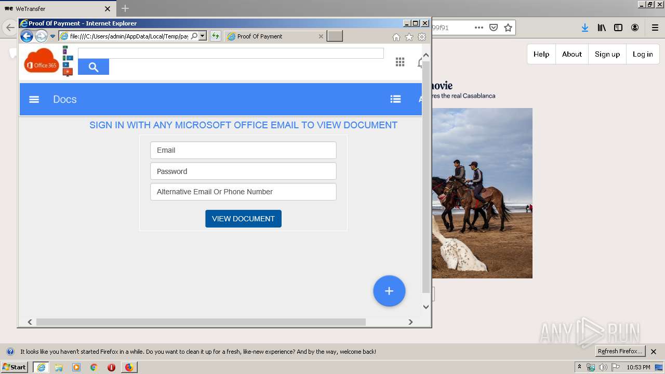Click the blue plus floating button
The image size is (665, 374).
pyautogui.click(x=389, y=291)
